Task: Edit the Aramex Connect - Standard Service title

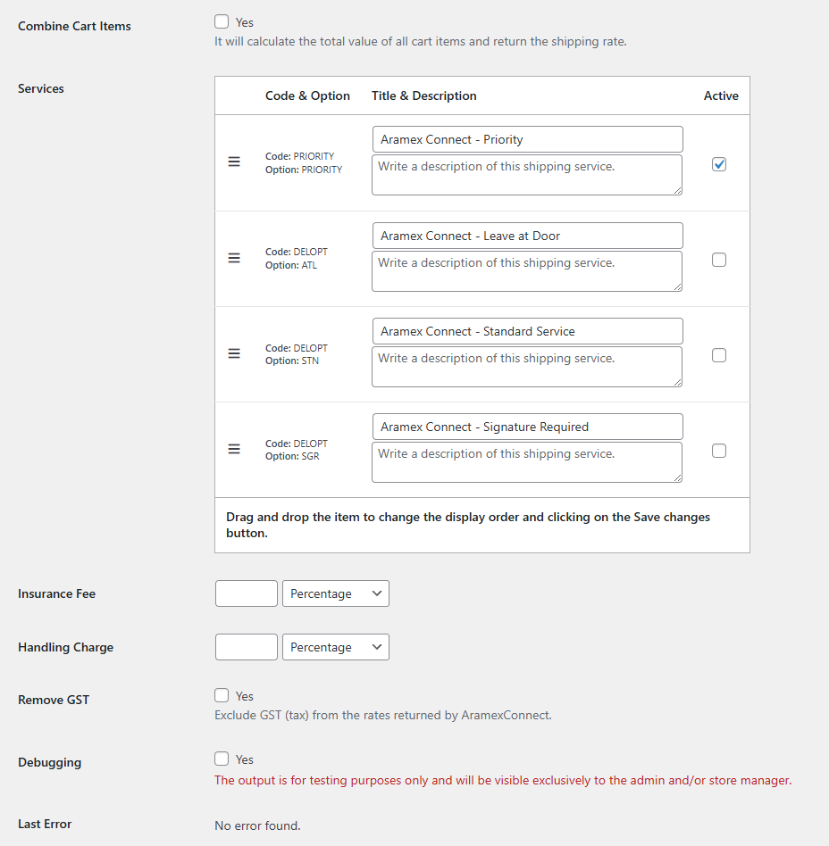Action: 528,331
